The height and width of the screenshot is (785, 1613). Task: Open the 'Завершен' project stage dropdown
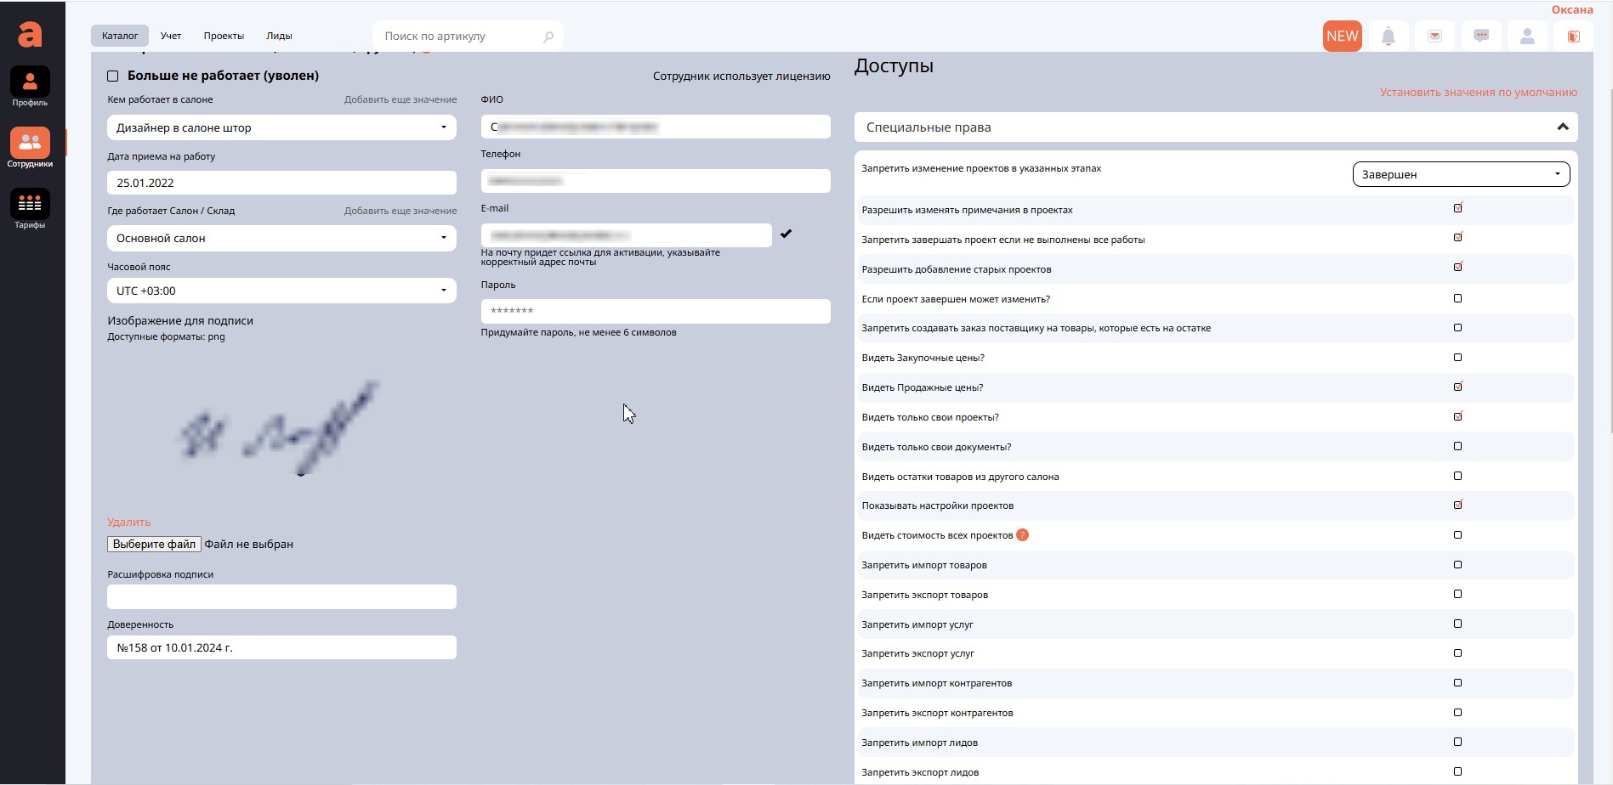(x=1460, y=174)
